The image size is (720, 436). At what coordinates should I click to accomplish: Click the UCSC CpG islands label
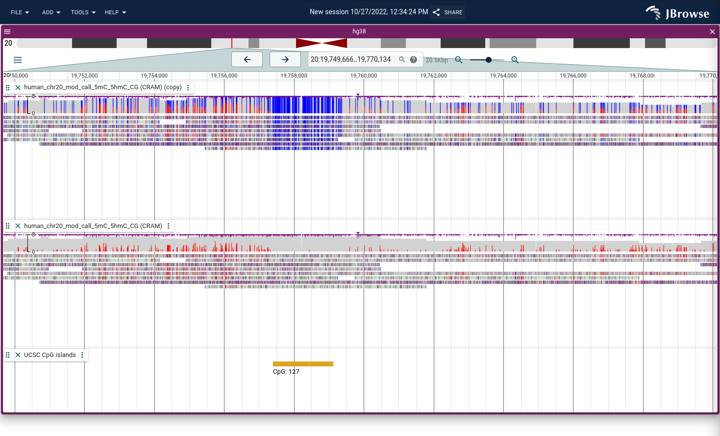point(50,355)
